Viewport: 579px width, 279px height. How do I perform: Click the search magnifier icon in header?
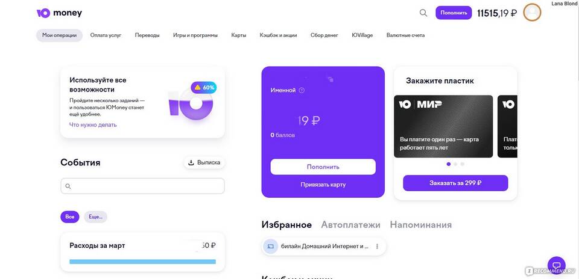[x=423, y=13]
